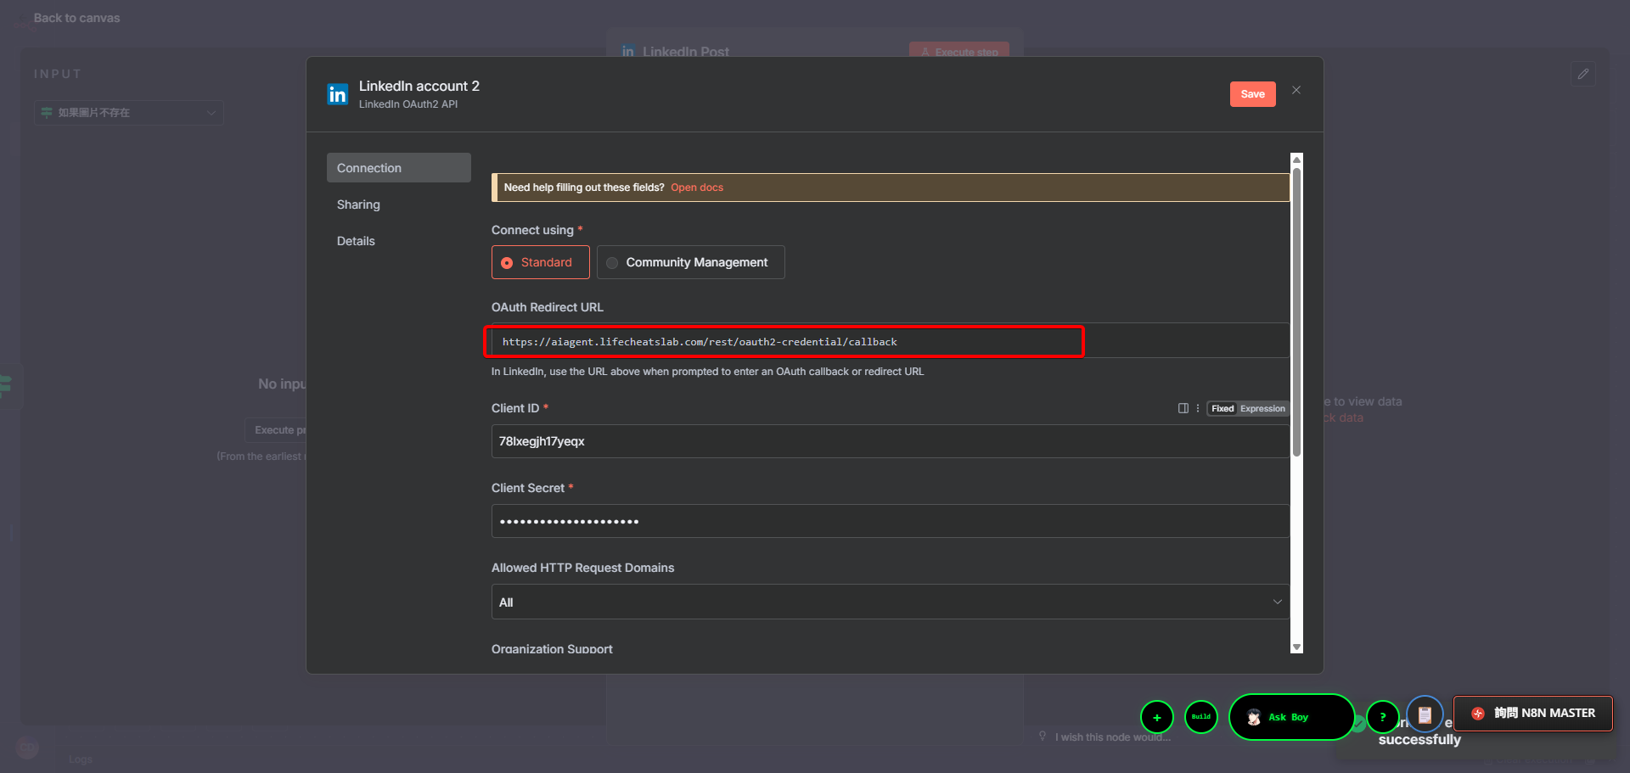Open the Details tab
Screen dimensions: 1630x773
click(356, 240)
